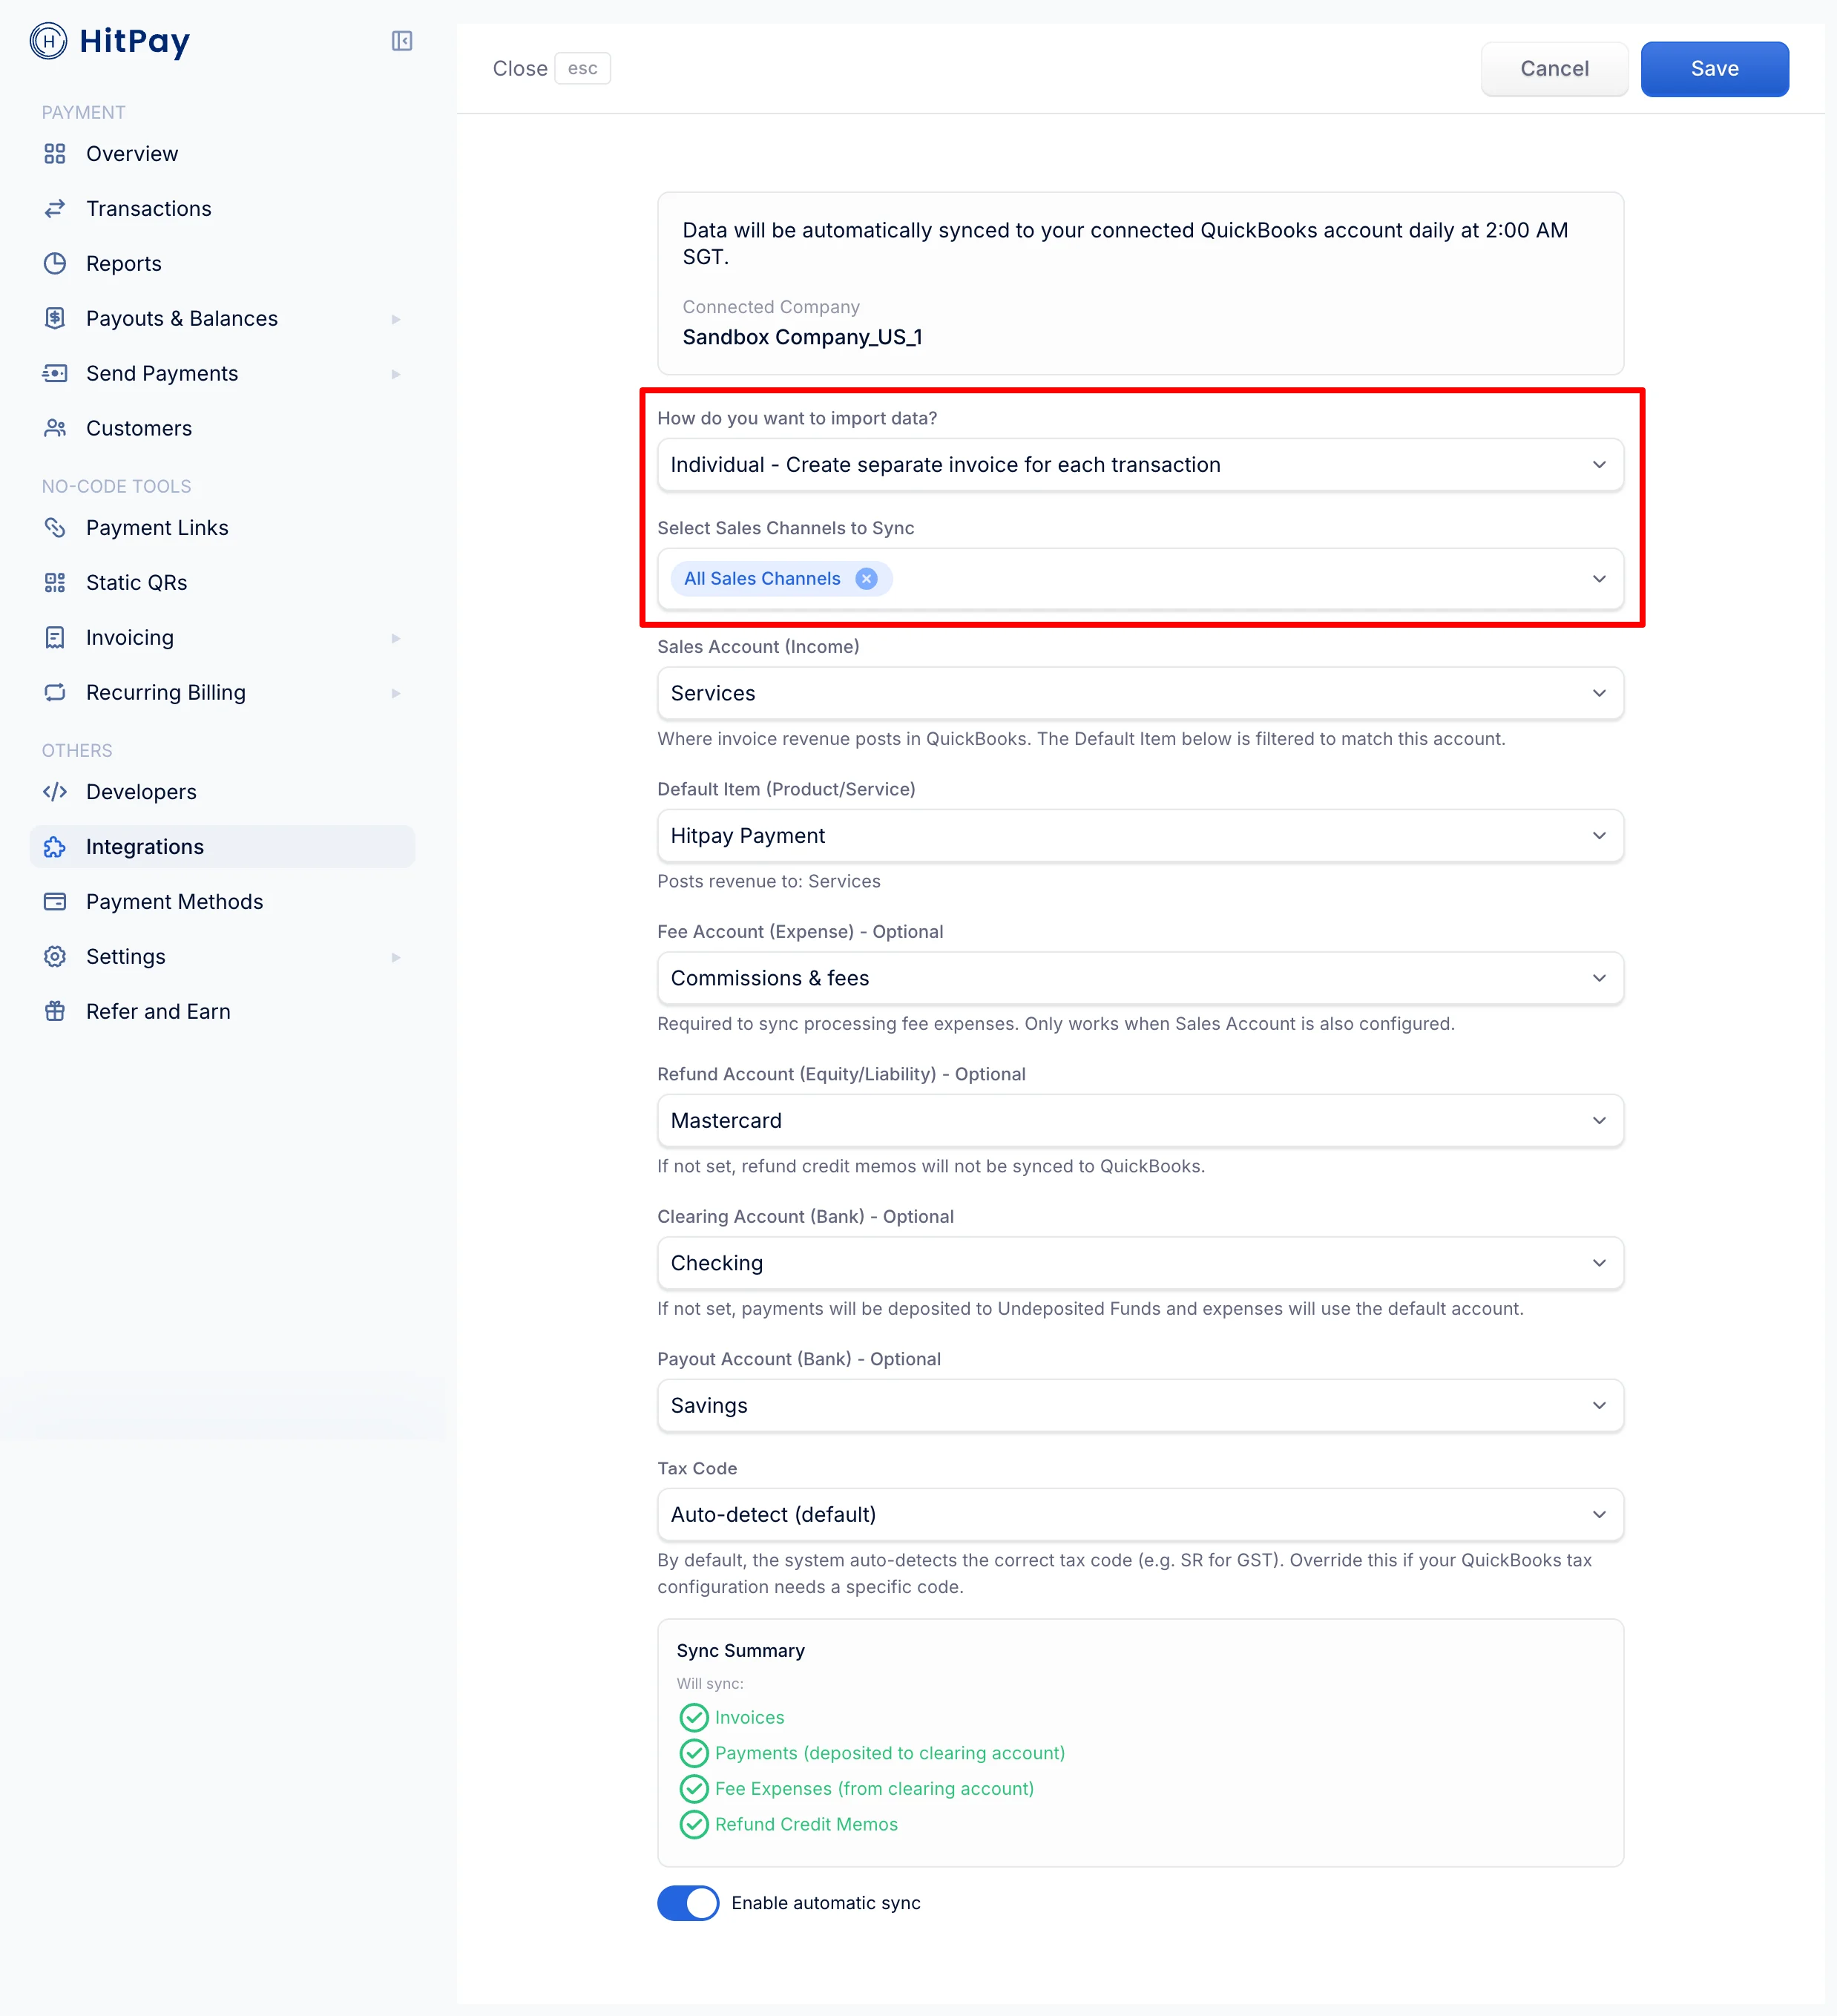This screenshot has width=1837, height=2016.
Task: Click the Cancel button
Action: 1554,69
